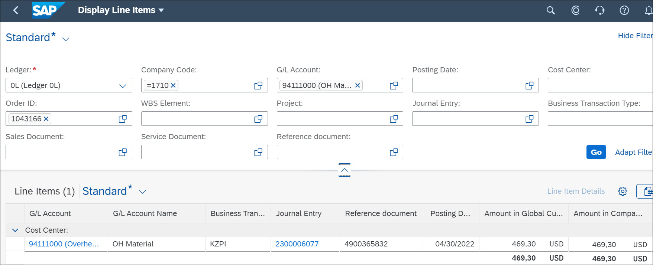Viewport: 653px width, 265px height.
Task: Collapse the Cost Center group row
Action: point(15,230)
